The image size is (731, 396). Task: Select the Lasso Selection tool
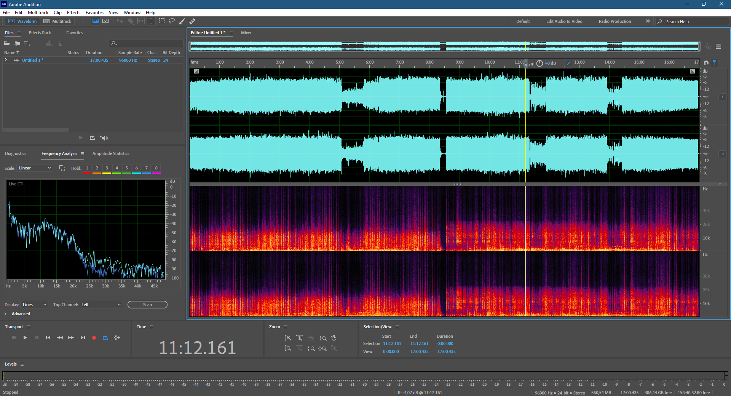[x=172, y=21]
